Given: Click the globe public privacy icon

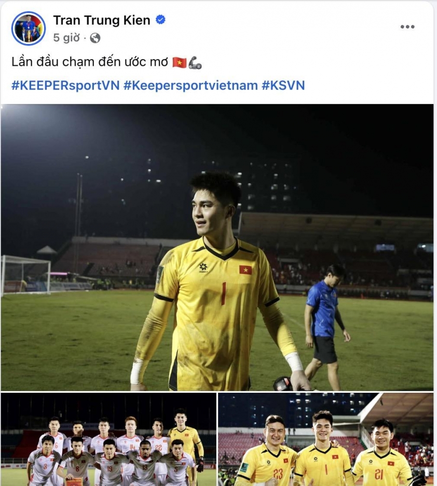Looking at the screenshot, I should (x=95, y=38).
